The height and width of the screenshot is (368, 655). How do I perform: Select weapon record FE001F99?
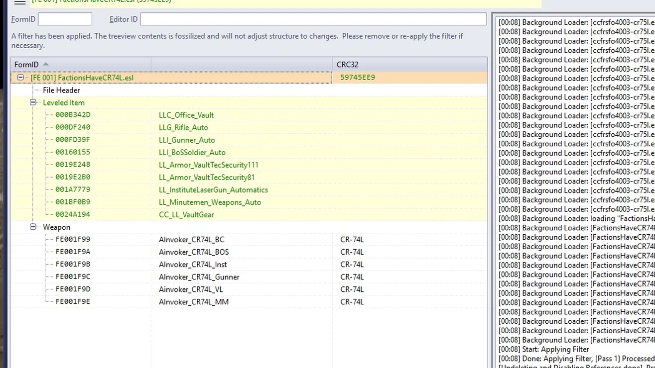click(x=73, y=239)
